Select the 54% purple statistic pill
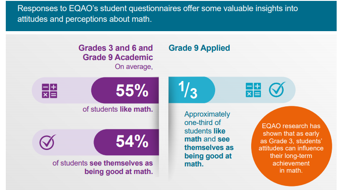The height and width of the screenshot is (190, 346). click(127, 142)
